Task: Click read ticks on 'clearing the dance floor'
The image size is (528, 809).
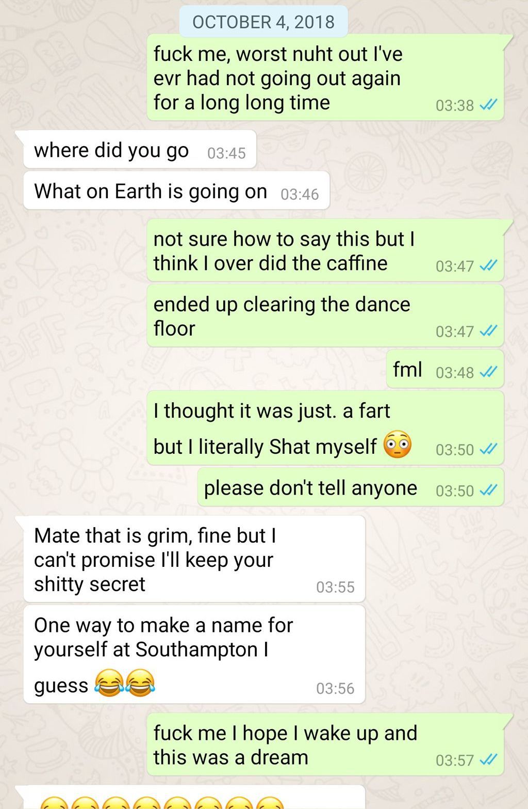Action: coord(488,331)
